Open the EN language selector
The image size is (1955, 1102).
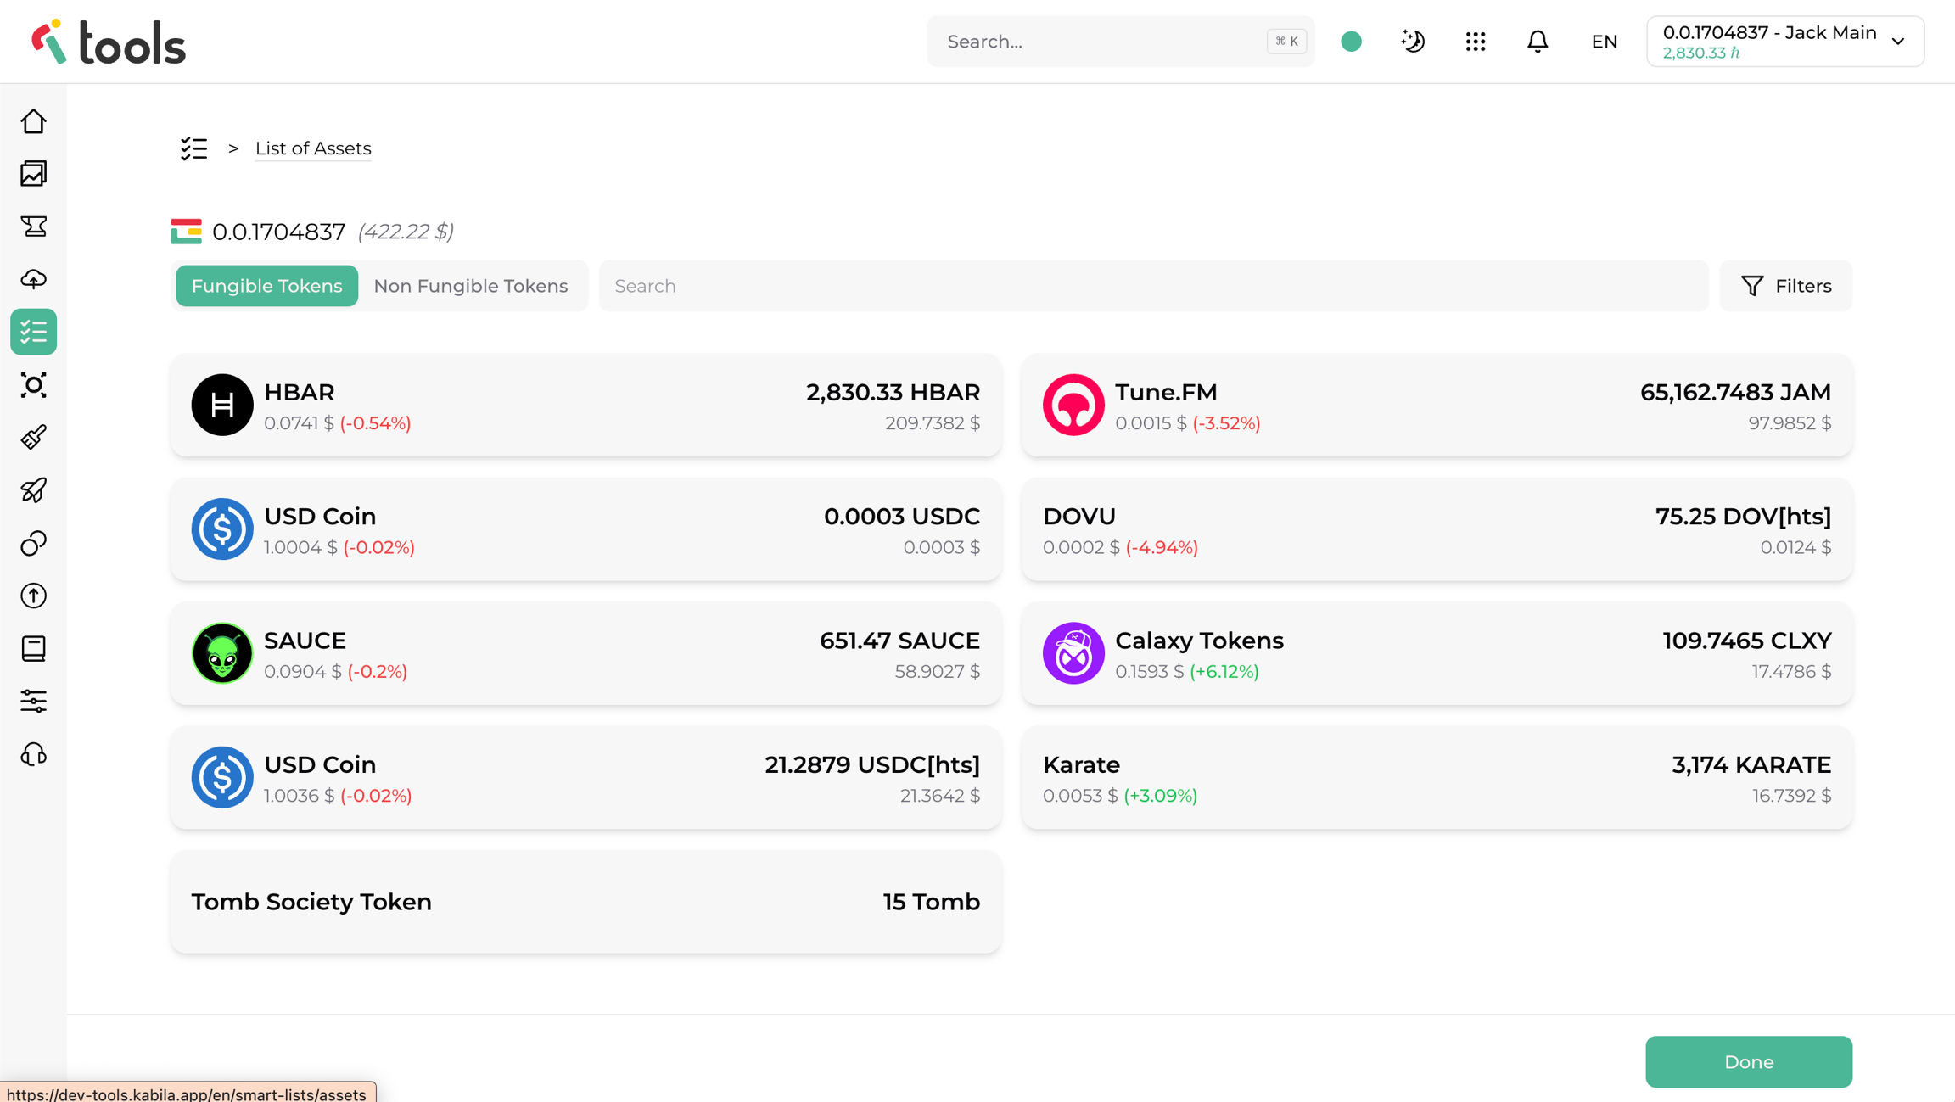click(1604, 42)
